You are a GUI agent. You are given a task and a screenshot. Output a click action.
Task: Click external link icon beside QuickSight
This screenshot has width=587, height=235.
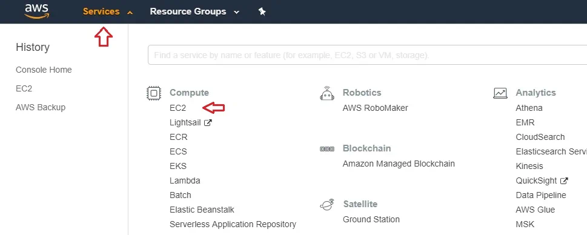click(564, 180)
